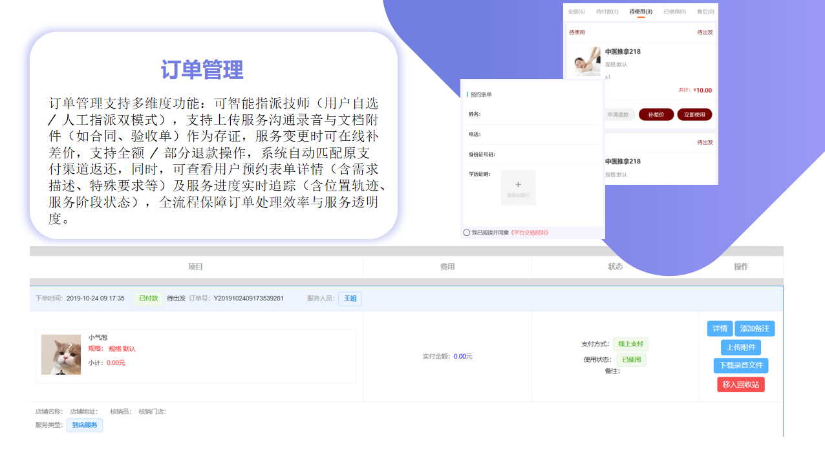The width and height of the screenshot is (825, 462).
Task: Click the 添加备注 button
Action: click(x=755, y=329)
